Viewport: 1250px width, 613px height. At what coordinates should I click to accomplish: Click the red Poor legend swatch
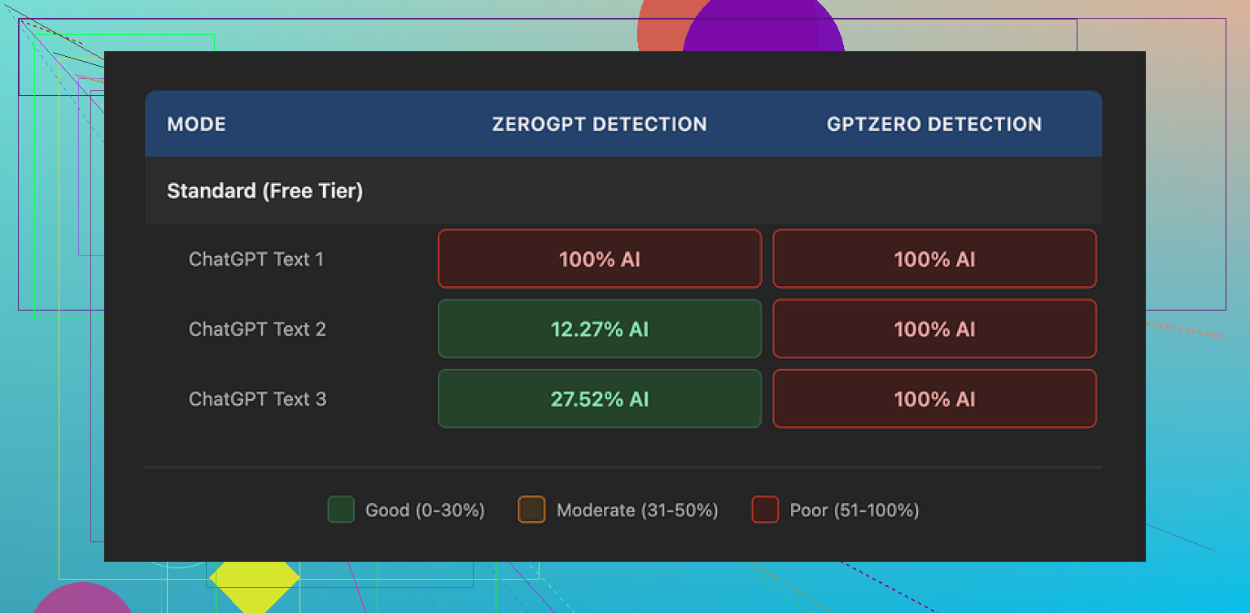click(765, 510)
